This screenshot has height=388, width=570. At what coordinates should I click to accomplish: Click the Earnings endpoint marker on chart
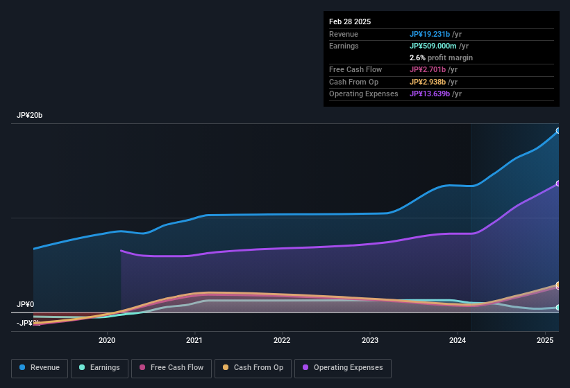pos(558,308)
